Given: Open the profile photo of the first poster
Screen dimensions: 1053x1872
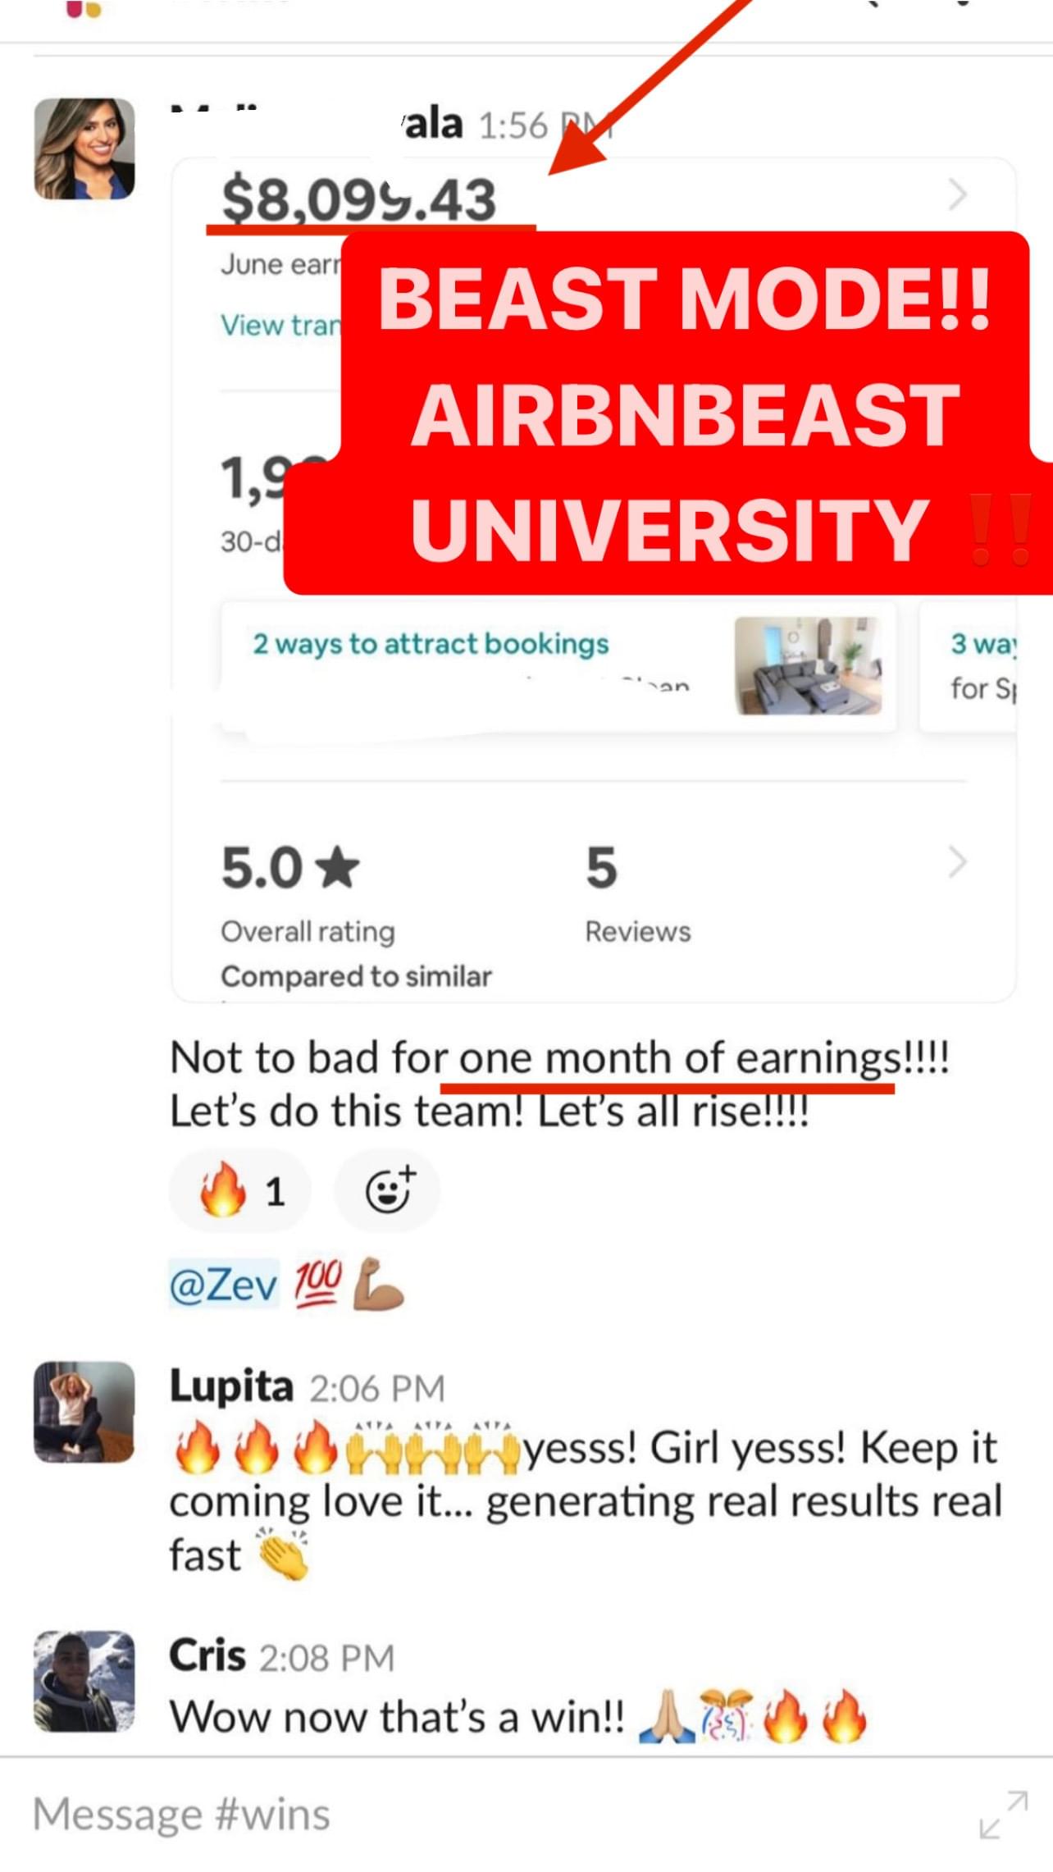Looking at the screenshot, I should (84, 148).
